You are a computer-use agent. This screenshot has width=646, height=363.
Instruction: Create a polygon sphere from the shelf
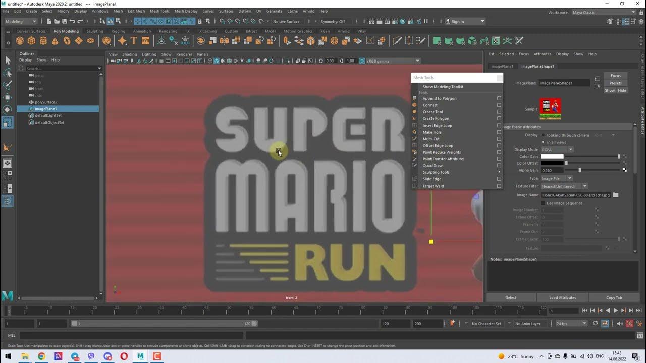(x=20, y=41)
